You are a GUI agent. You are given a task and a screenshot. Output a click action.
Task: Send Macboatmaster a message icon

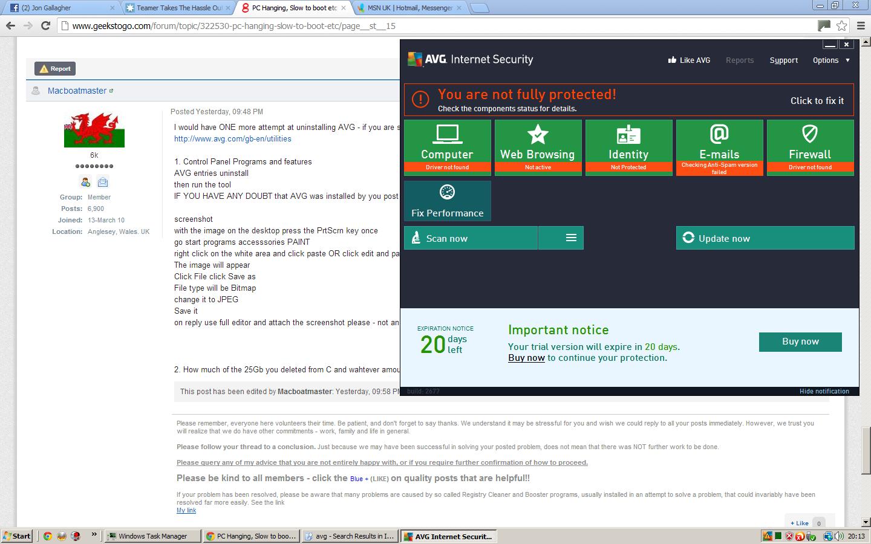103,182
